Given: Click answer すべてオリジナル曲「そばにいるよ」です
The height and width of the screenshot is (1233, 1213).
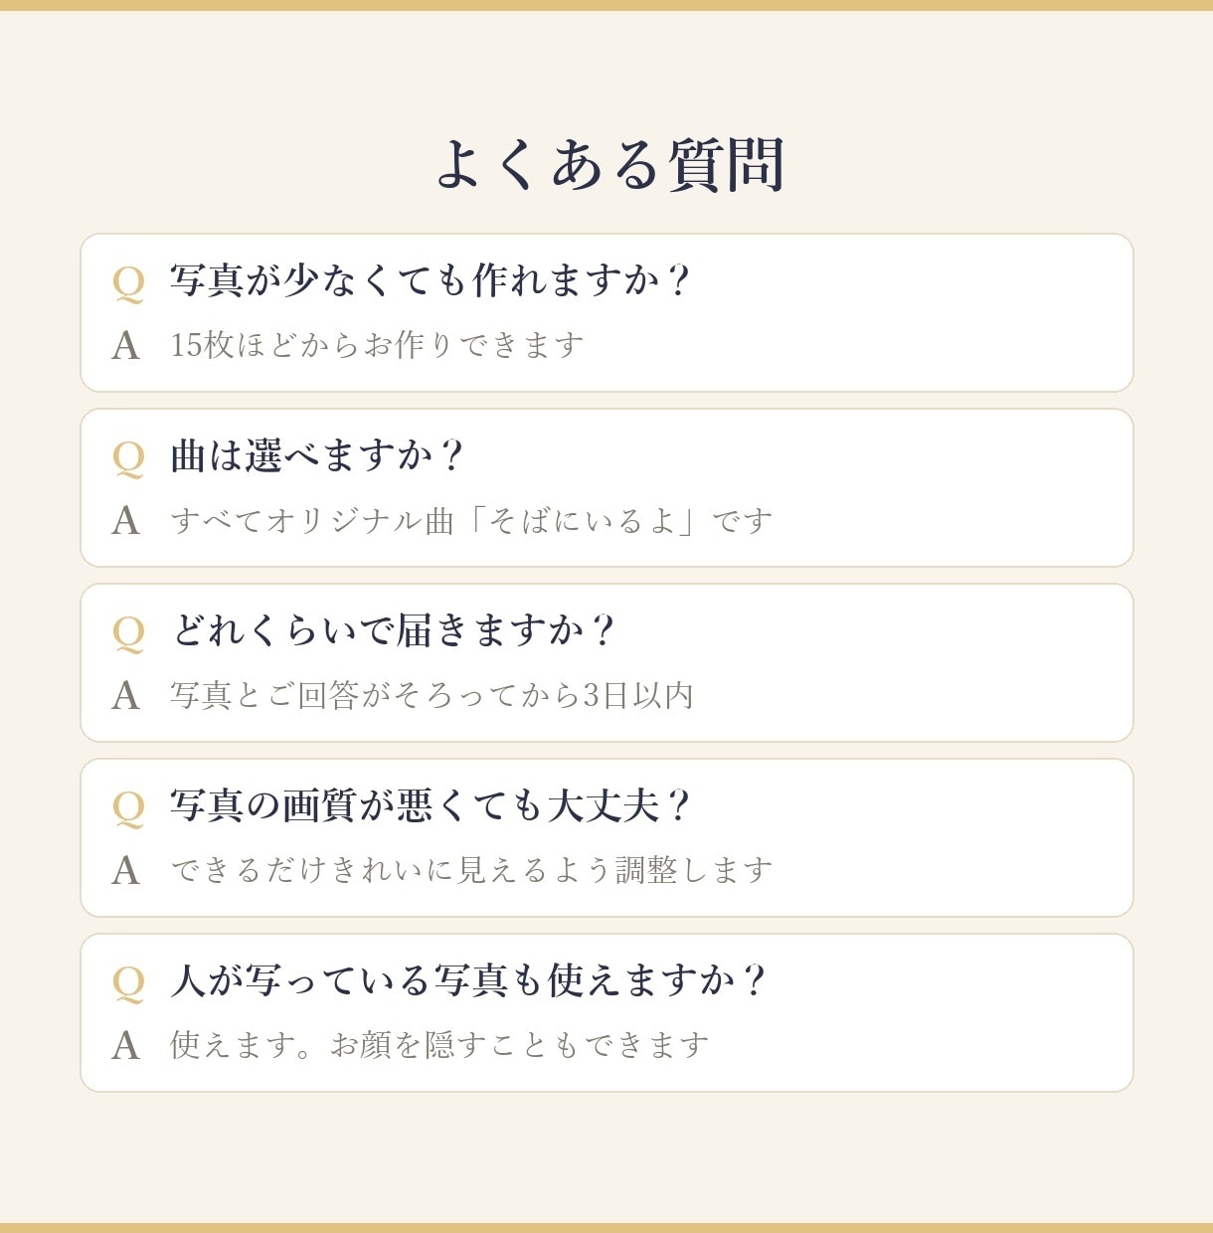Looking at the screenshot, I should pyautogui.click(x=471, y=520).
